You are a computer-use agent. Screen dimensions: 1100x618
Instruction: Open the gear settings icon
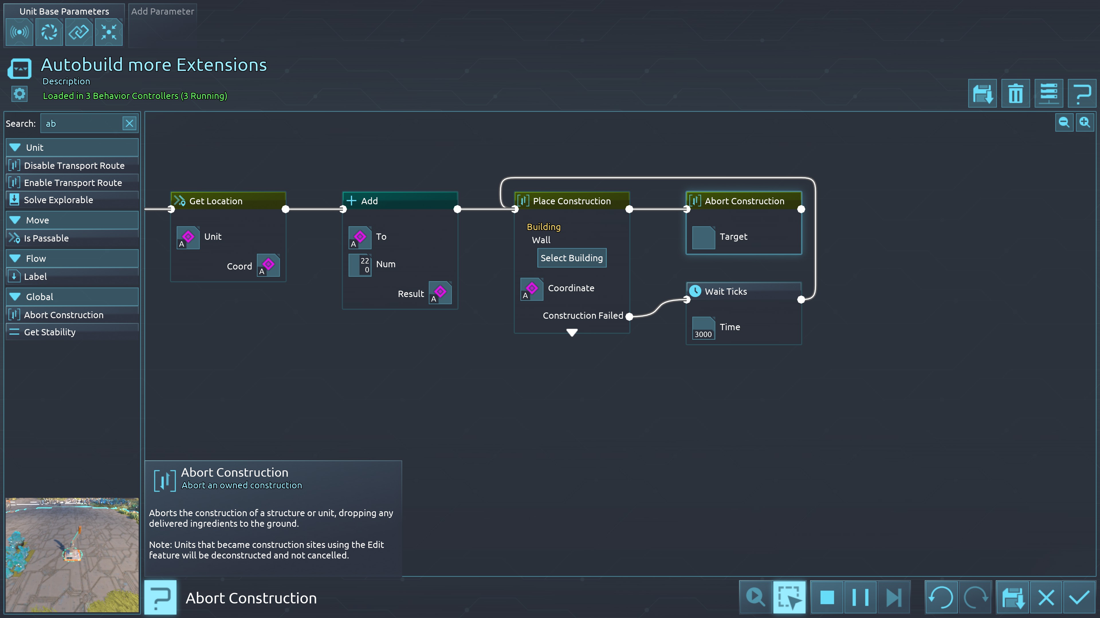pos(20,94)
